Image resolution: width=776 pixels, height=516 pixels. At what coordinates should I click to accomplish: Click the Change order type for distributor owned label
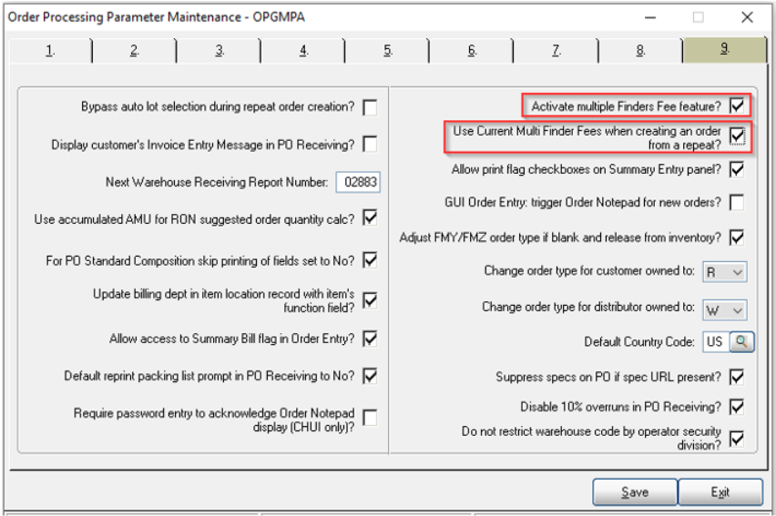[x=588, y=307]
